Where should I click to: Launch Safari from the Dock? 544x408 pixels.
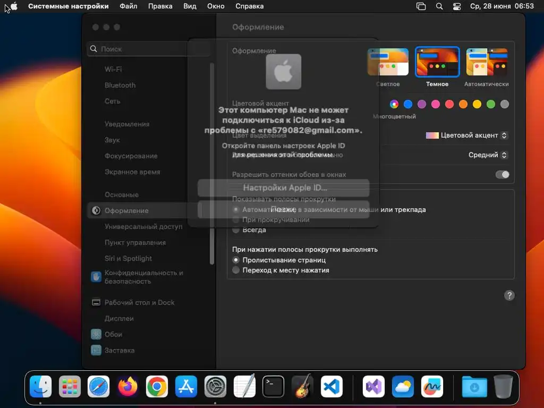tap(98, 386)
